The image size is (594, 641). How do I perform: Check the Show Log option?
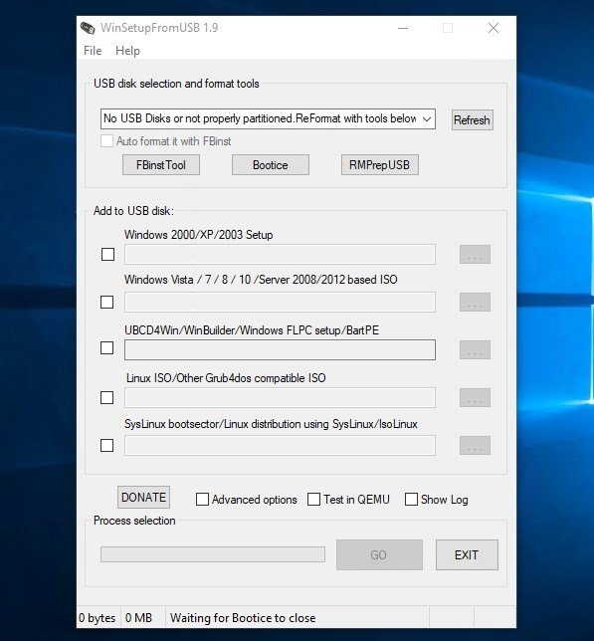411,499
